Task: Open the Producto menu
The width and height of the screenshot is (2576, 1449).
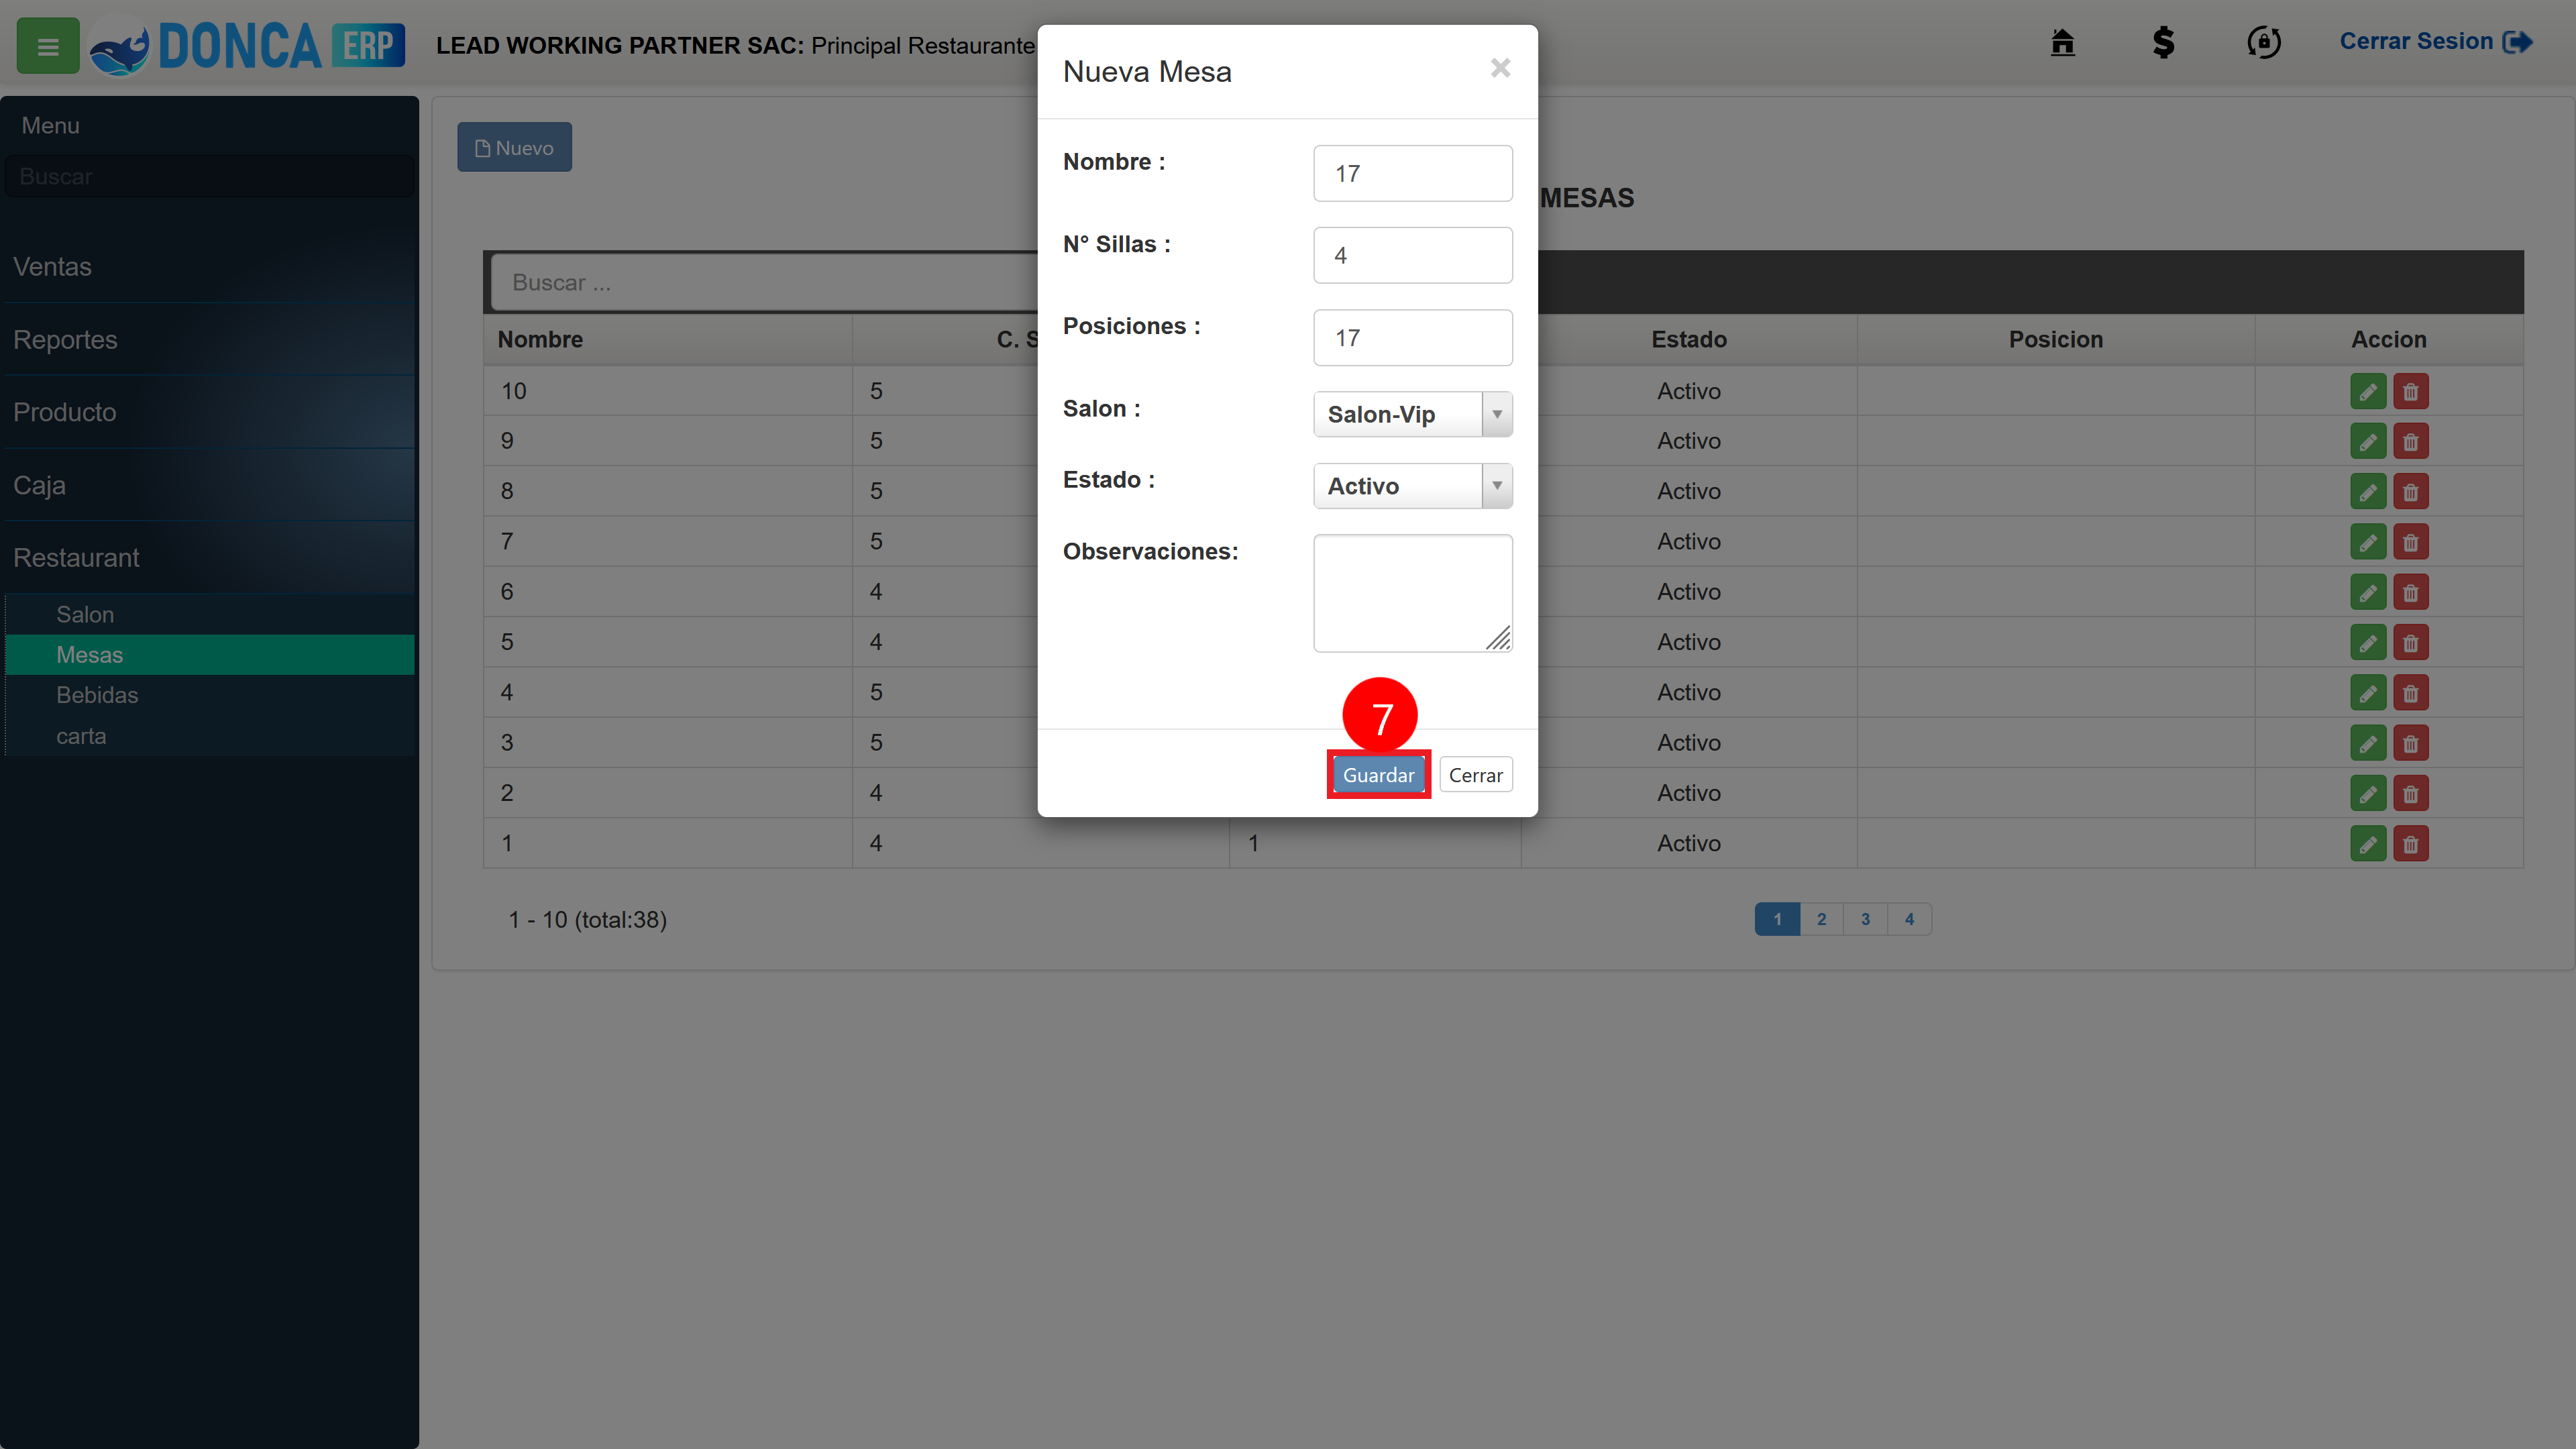Action: coord(209,412)
